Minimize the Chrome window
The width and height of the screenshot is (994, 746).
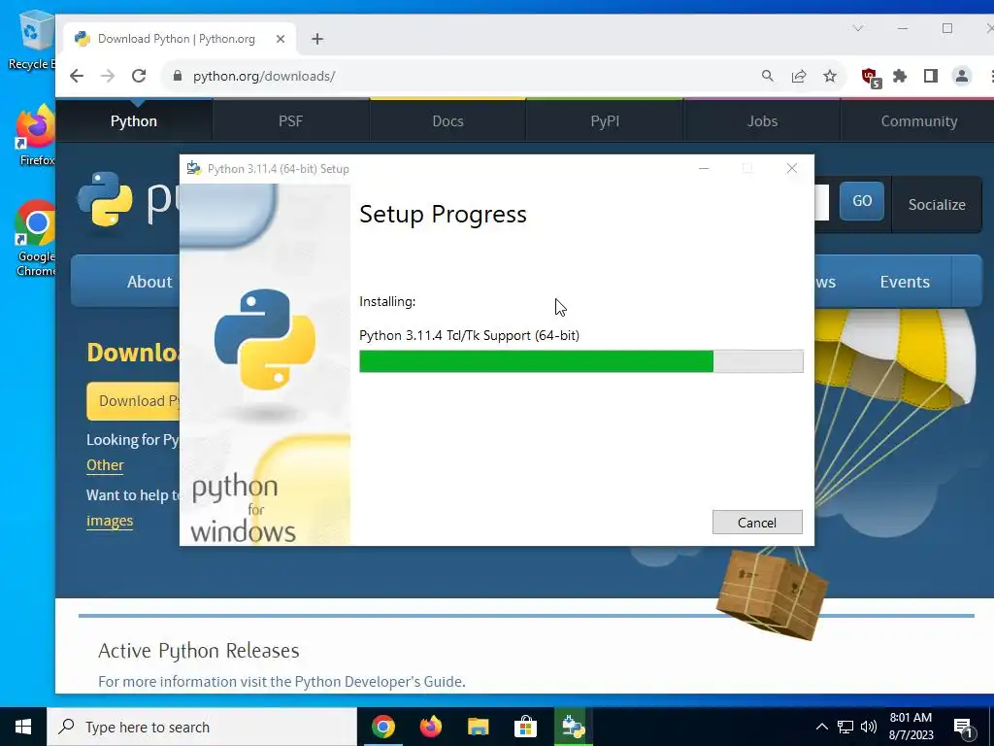pos(903,28)
